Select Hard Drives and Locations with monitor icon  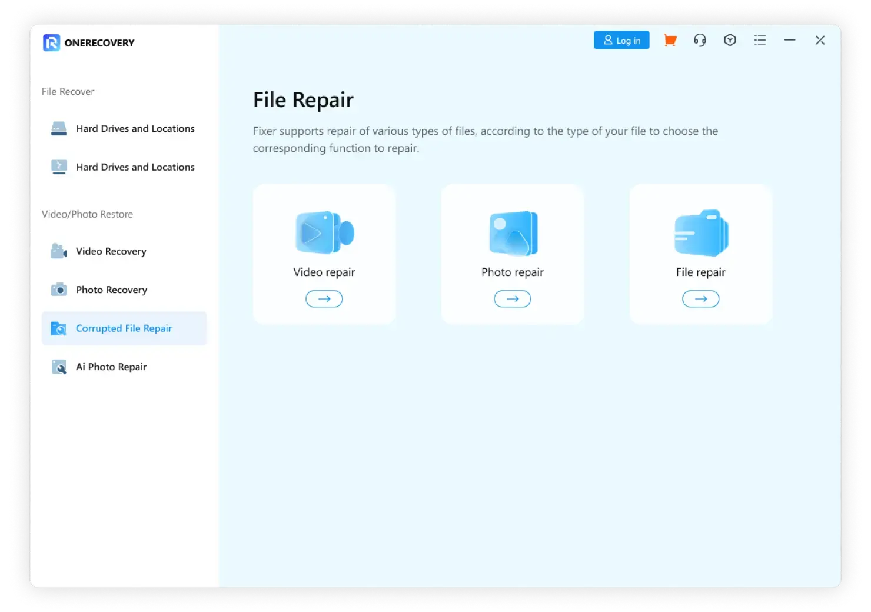[124, 167]
